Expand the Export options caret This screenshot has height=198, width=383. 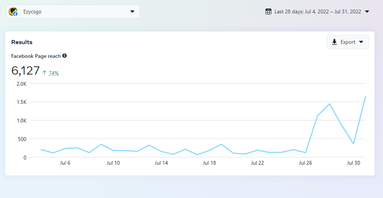pyautogui.click(x=361, y=42)
